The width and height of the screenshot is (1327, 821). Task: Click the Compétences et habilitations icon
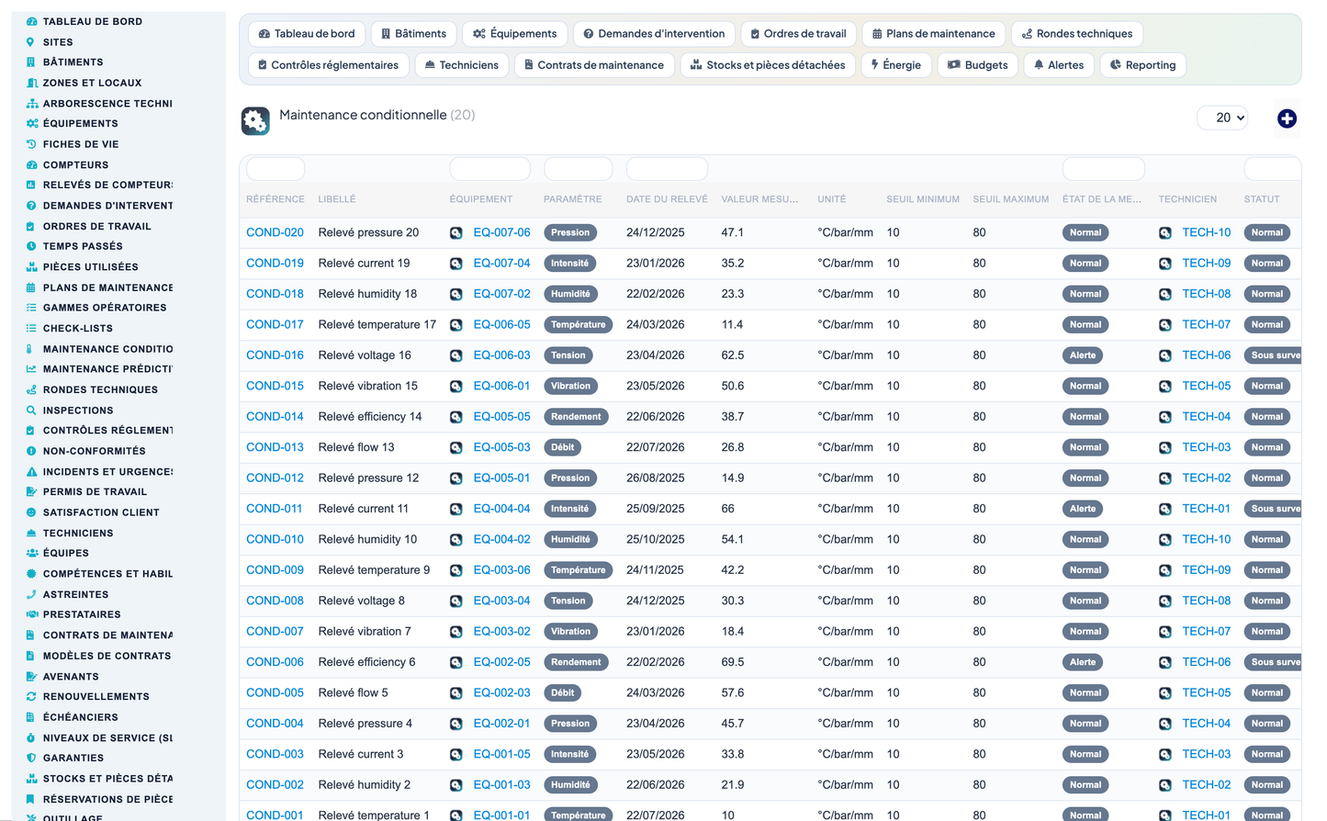tap(31, 574)
